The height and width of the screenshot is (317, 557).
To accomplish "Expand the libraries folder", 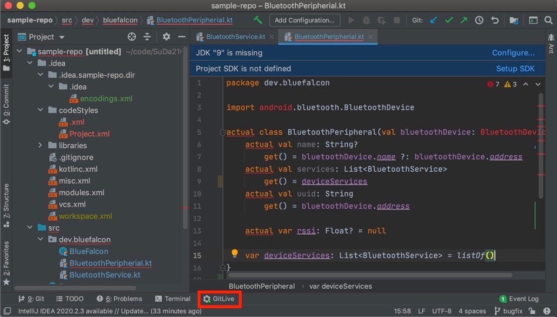I will click(41, 145).
